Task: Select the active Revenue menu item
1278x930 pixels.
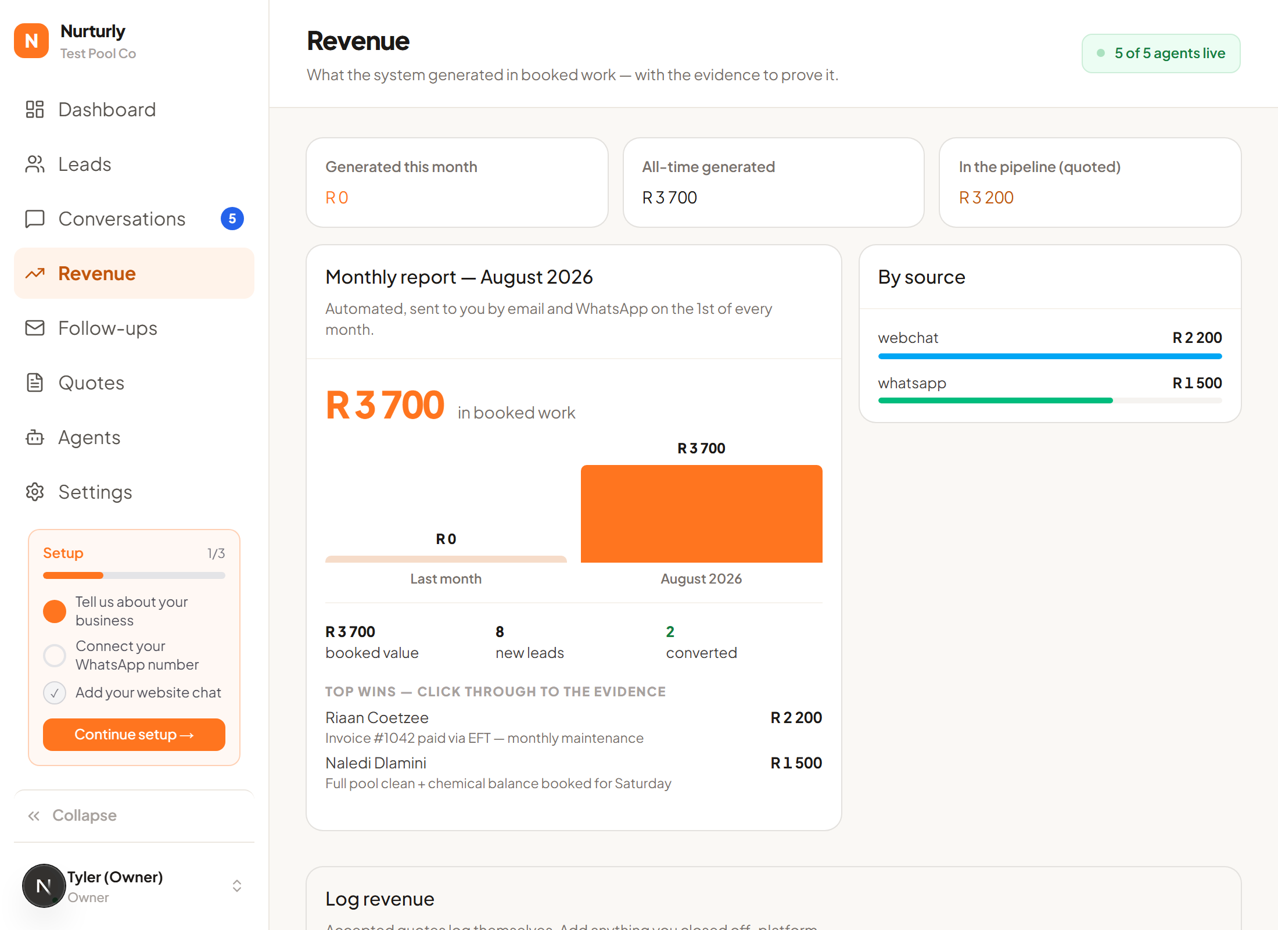Action: (x=134, y=273)
